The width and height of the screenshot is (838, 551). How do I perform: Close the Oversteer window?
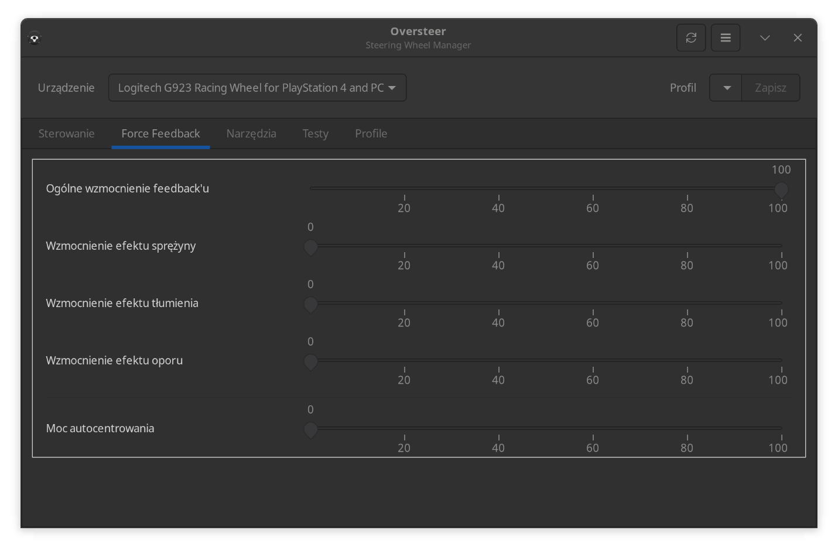click(798, 38)
